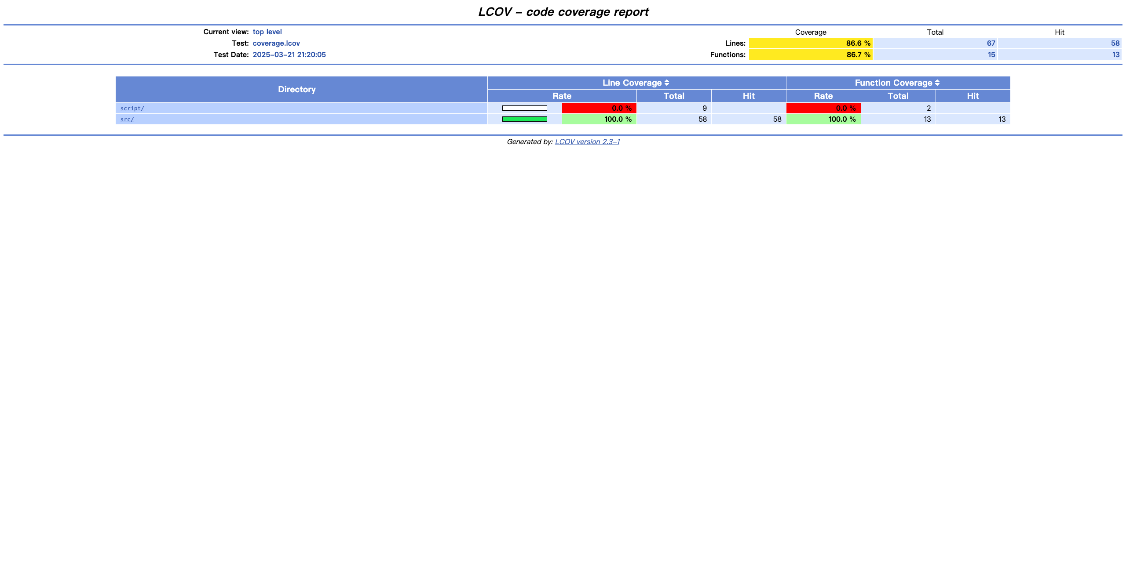
Task: Click src/ function coverage Hit cell 13
Action: click(x=973, y=119)
